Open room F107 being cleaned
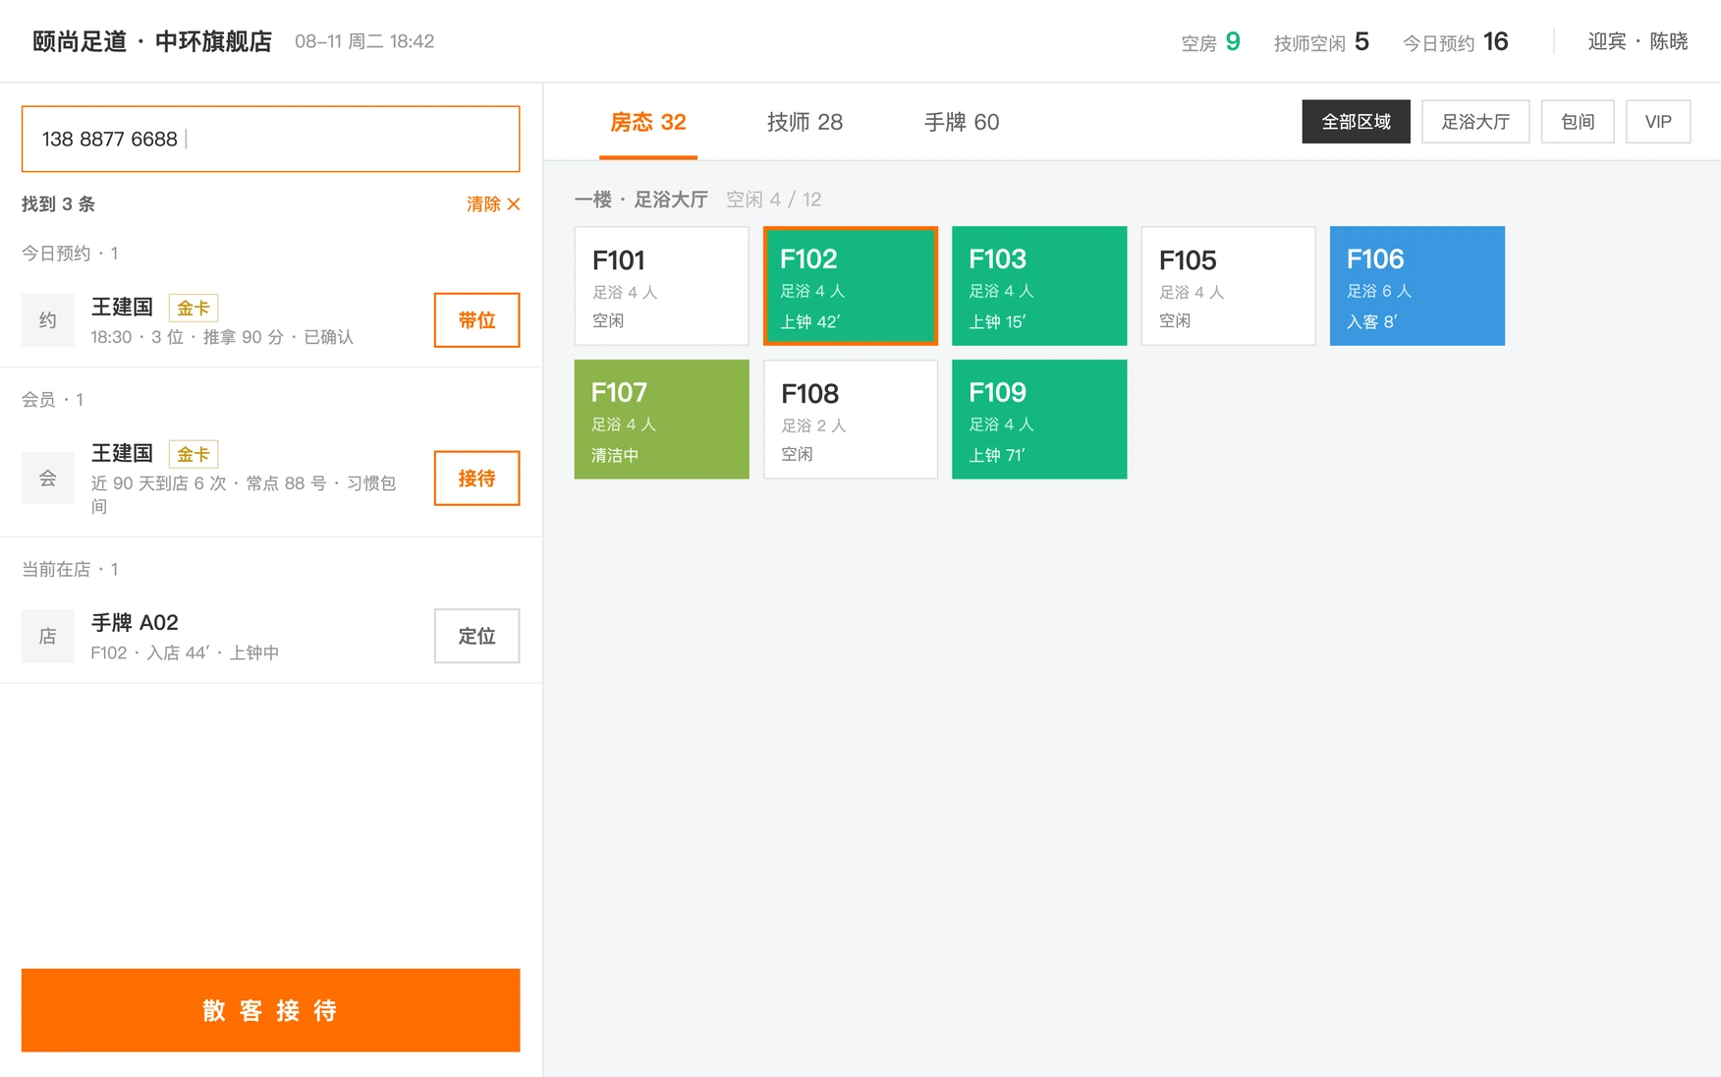 [x=662, y=420]
